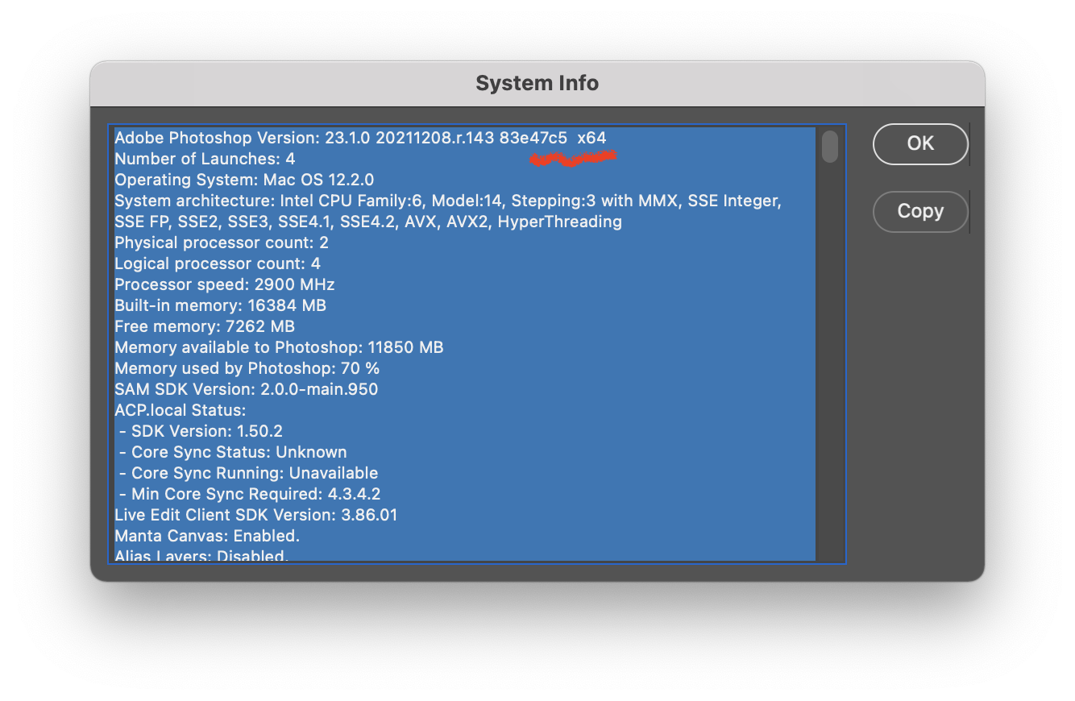The image size is (1075, 701).
Task: Click Live Edit Client SDK Version: 3.86.01
Action: (256, 515)
